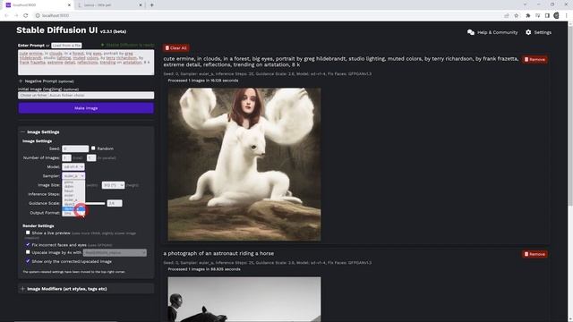Click the Sampler dropdown box
This screenshot has height=322, width=573.
pyautogui.click(x=73, y=176)
